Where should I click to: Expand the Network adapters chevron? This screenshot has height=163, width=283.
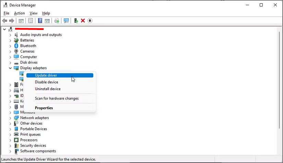tap(10, 118)
